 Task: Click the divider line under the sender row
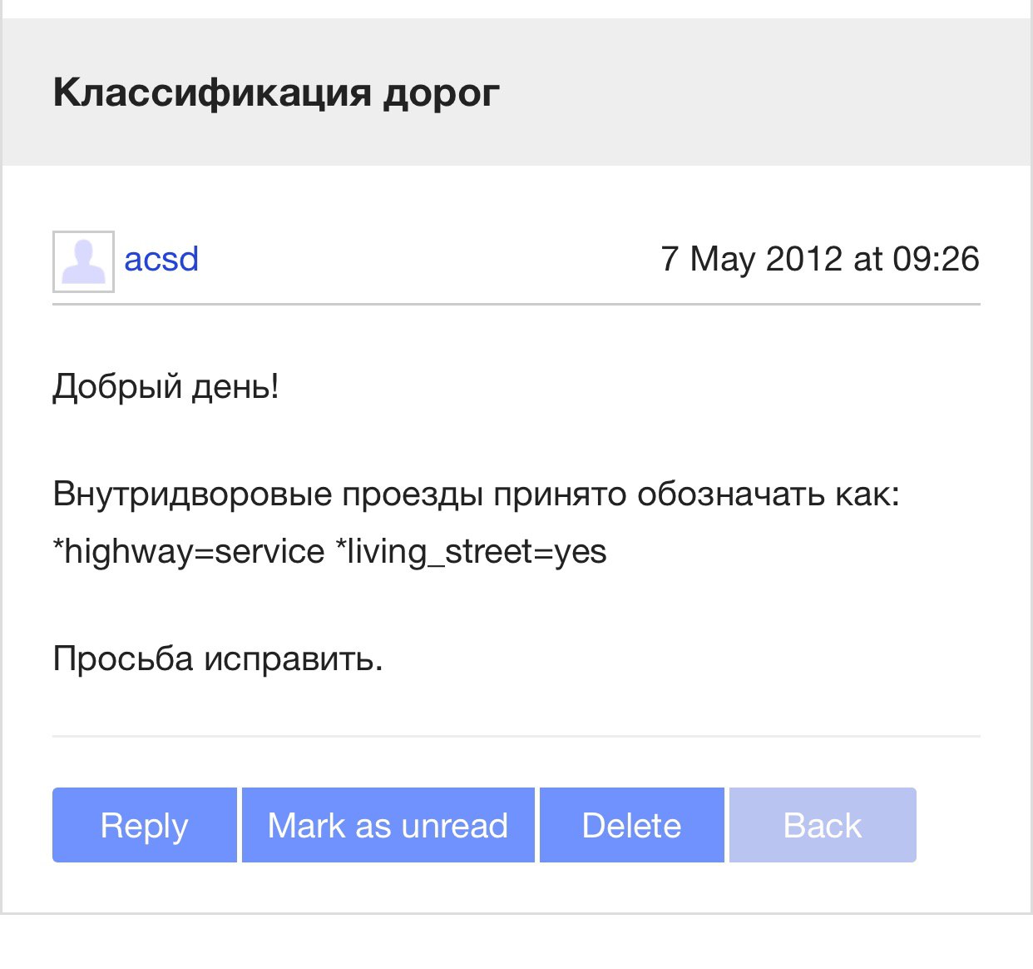[516, 305]
